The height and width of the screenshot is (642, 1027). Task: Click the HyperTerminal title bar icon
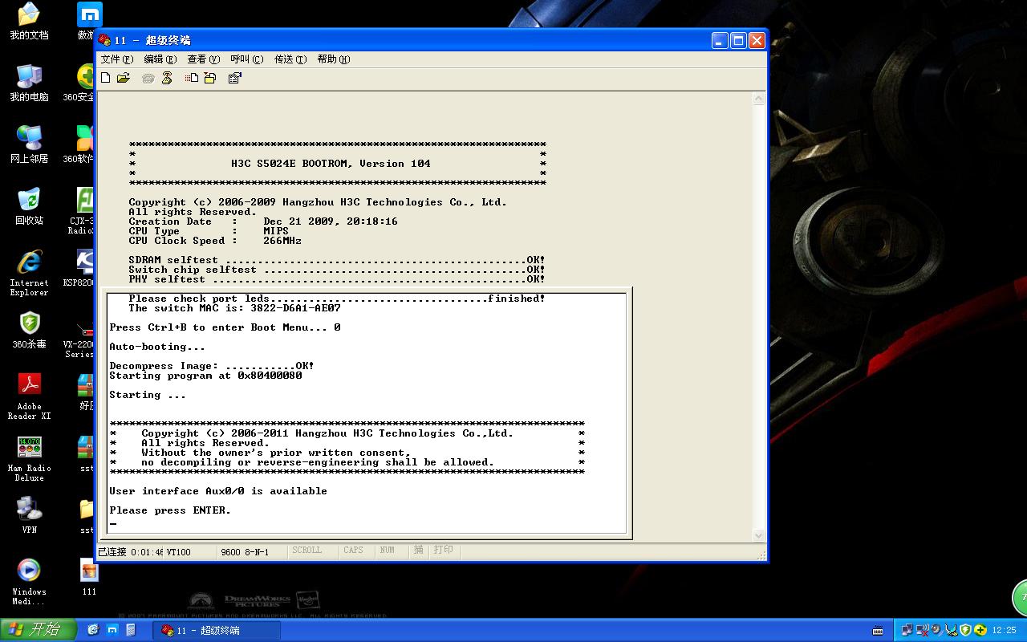(105, 40)
